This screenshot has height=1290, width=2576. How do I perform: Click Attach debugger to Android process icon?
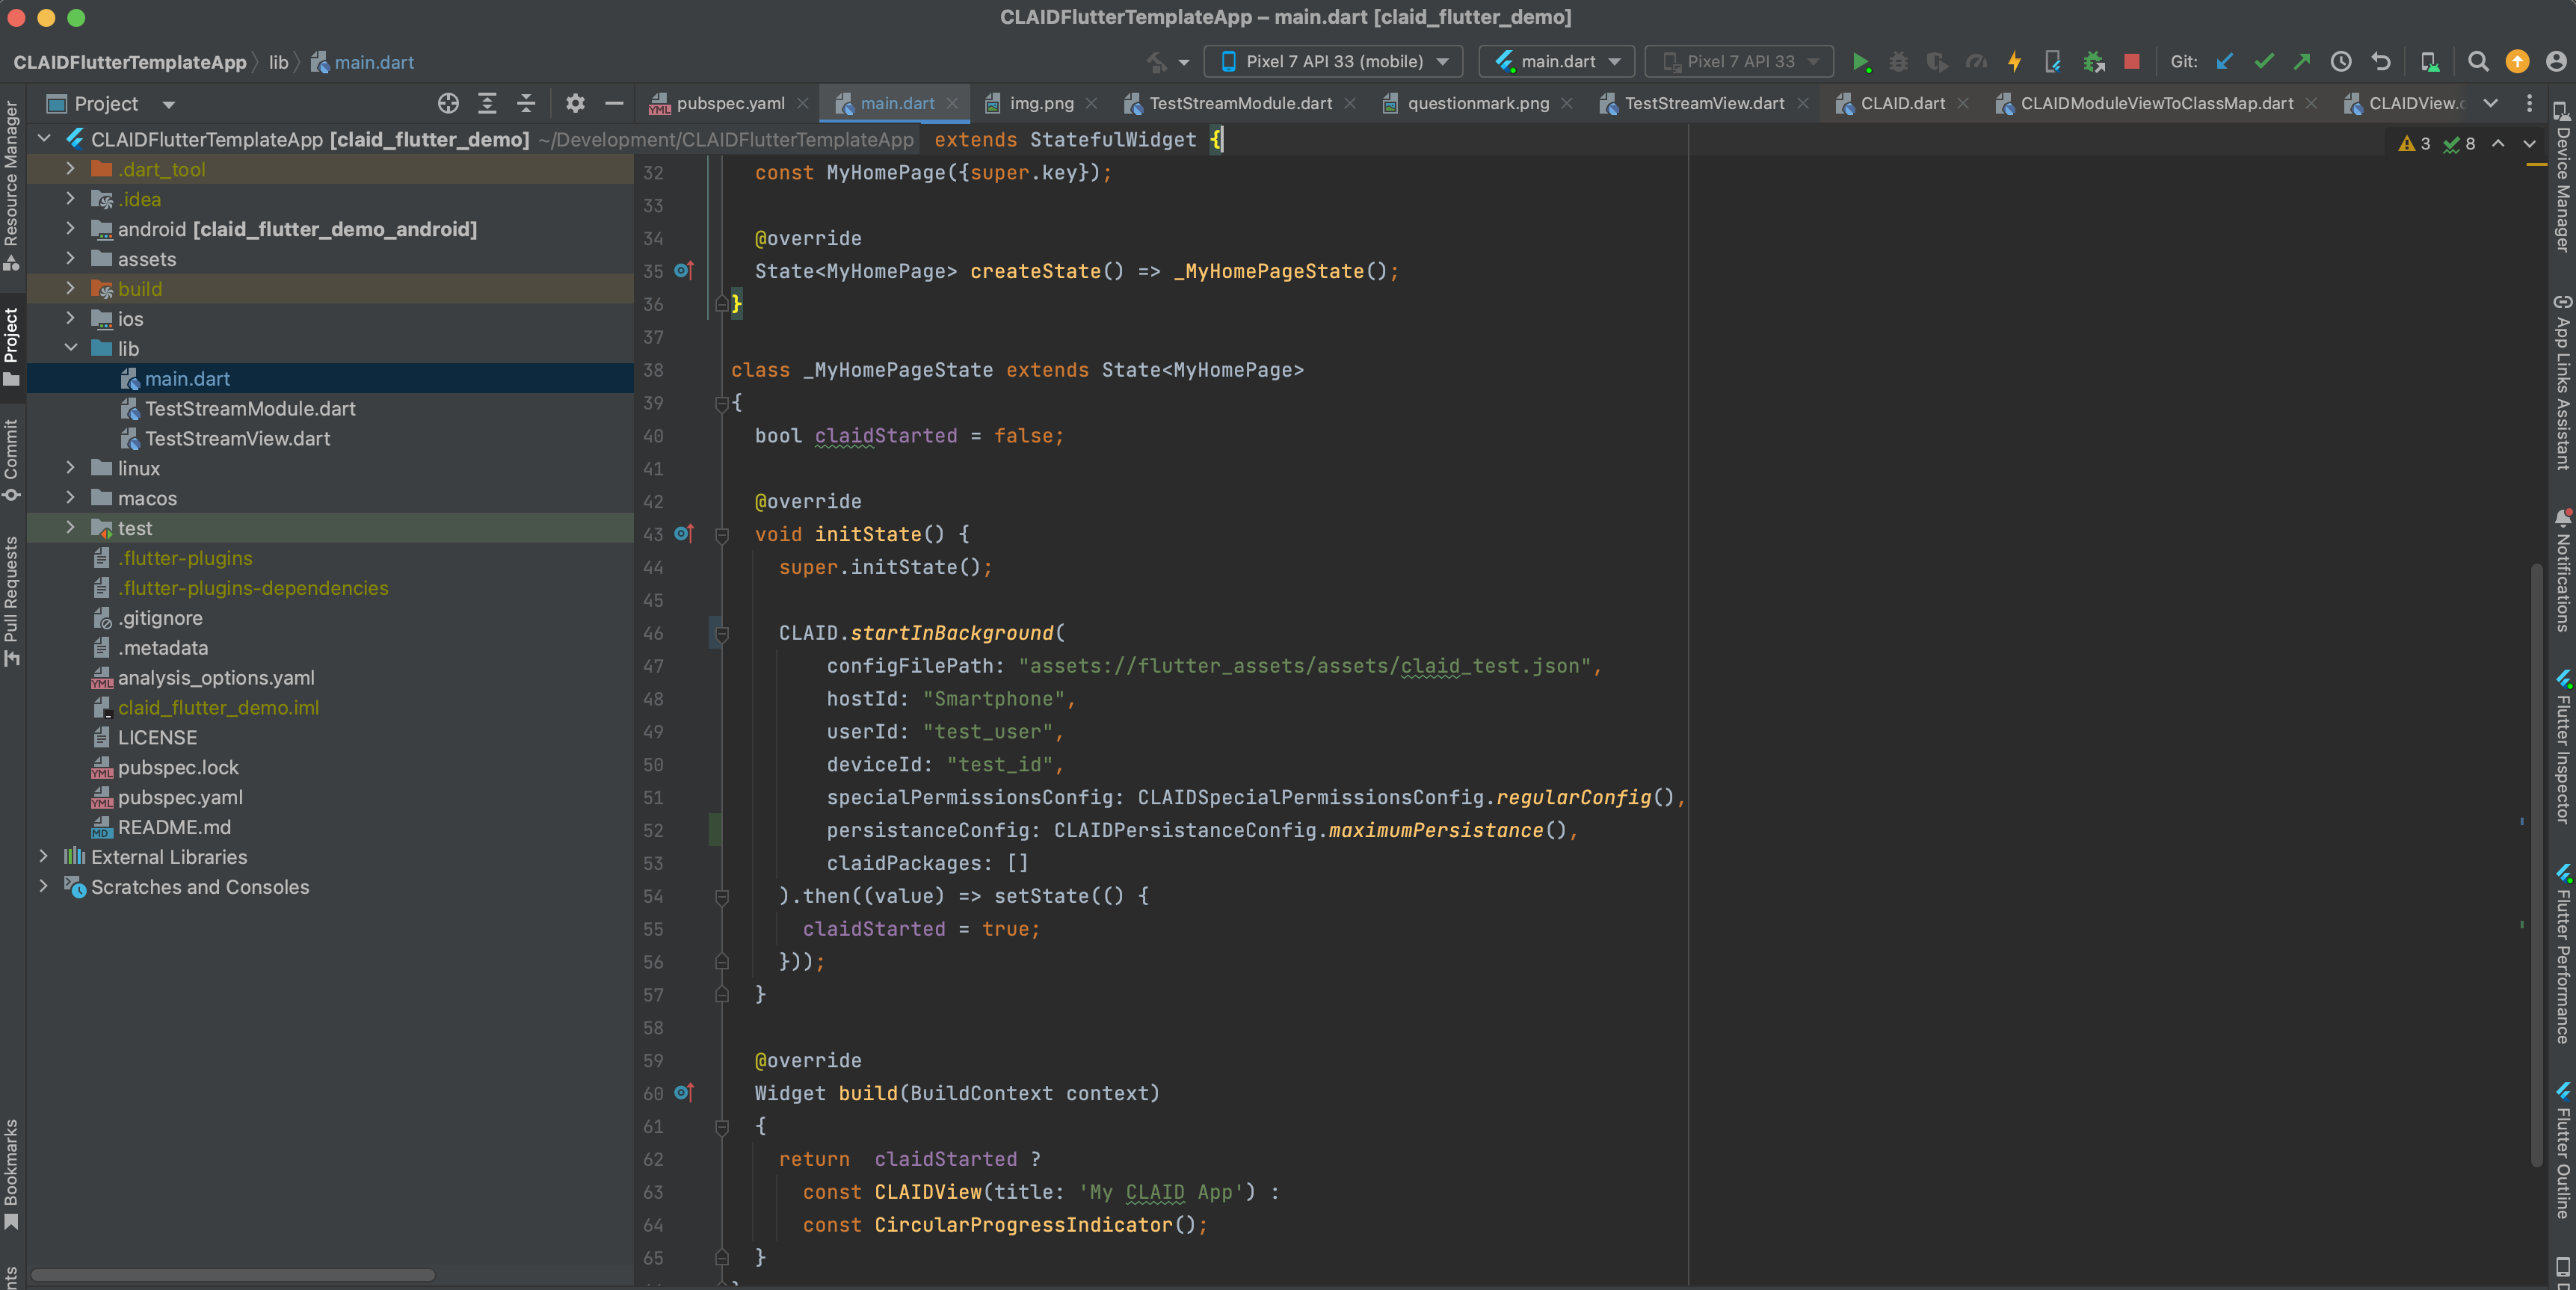(2093, 62)
